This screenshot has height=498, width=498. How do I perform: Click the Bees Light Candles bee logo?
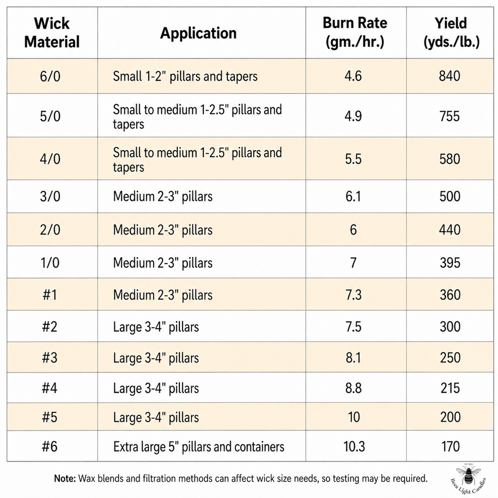tap(468, 479)
